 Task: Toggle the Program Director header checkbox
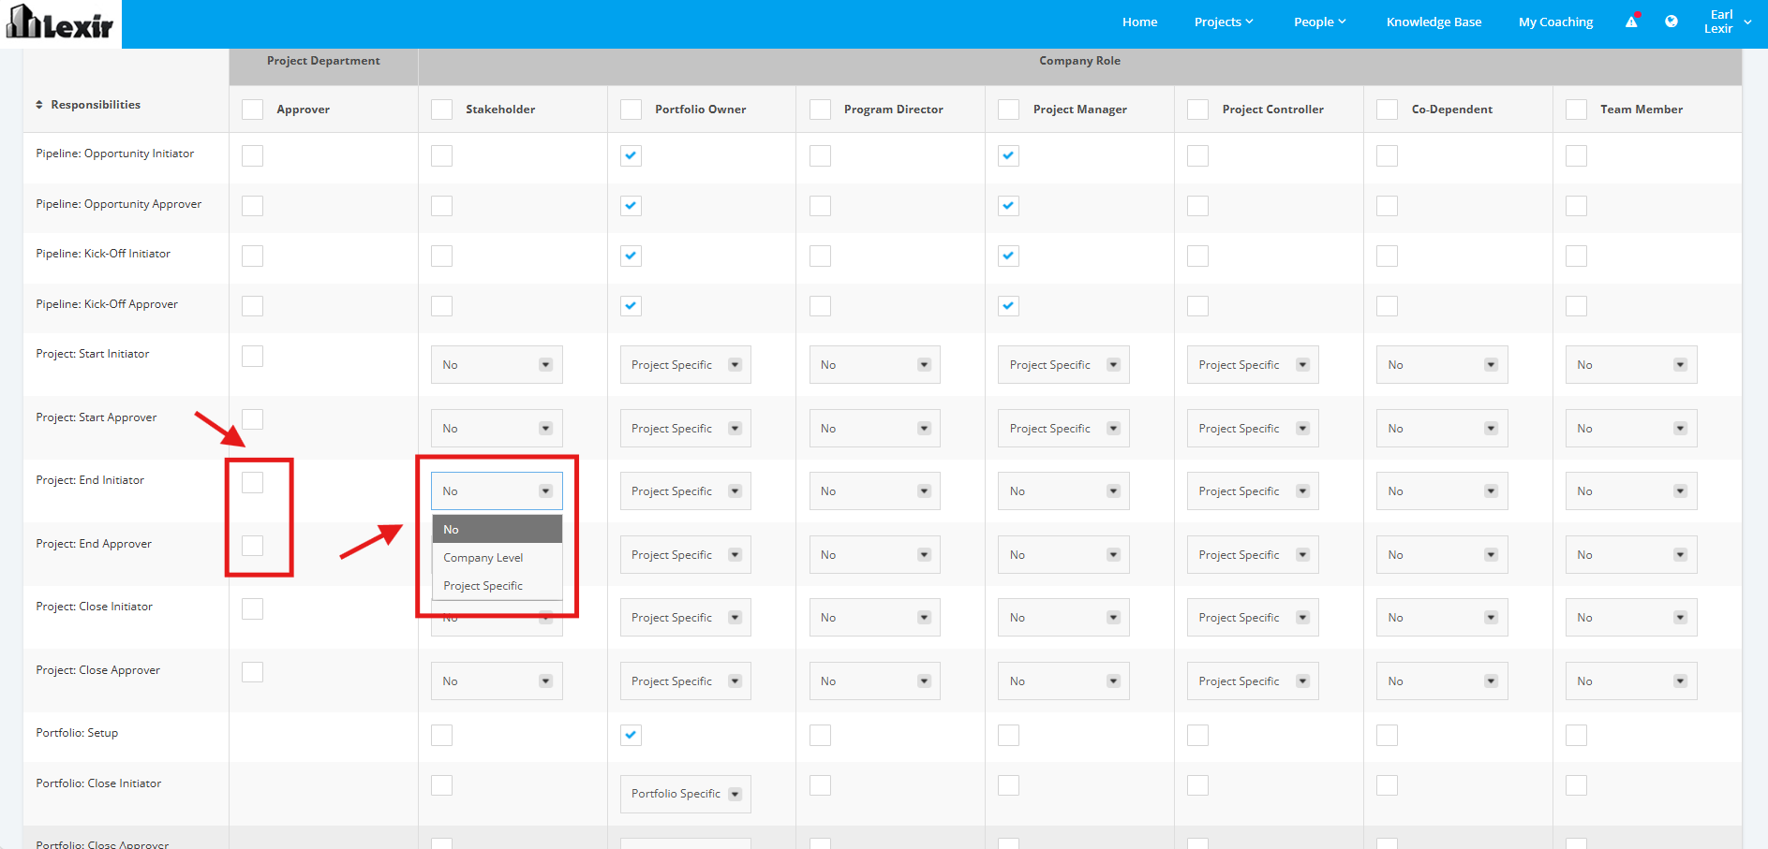pos(820,110)
